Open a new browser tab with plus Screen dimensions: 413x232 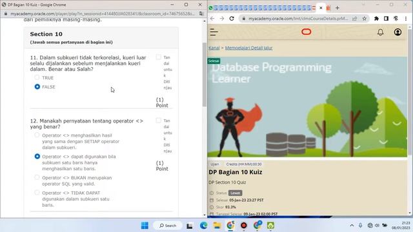coord(337,8)
